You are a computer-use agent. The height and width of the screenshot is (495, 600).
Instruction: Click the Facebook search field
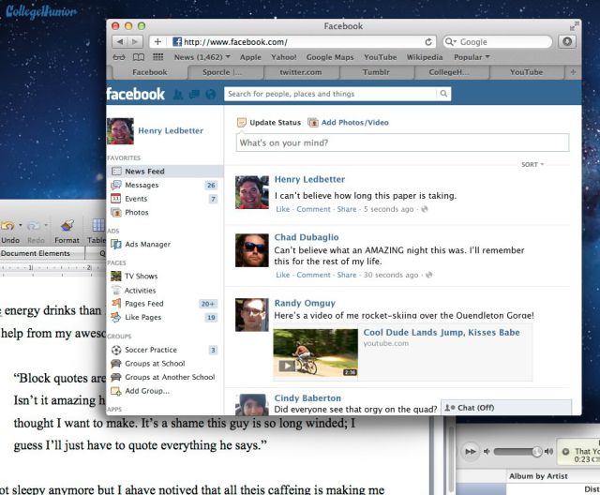pos(330,94)
